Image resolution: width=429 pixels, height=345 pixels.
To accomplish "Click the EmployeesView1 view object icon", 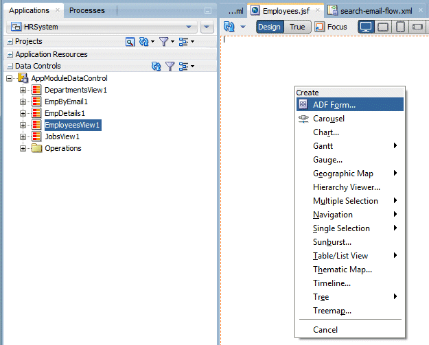I will click(36, 125).
